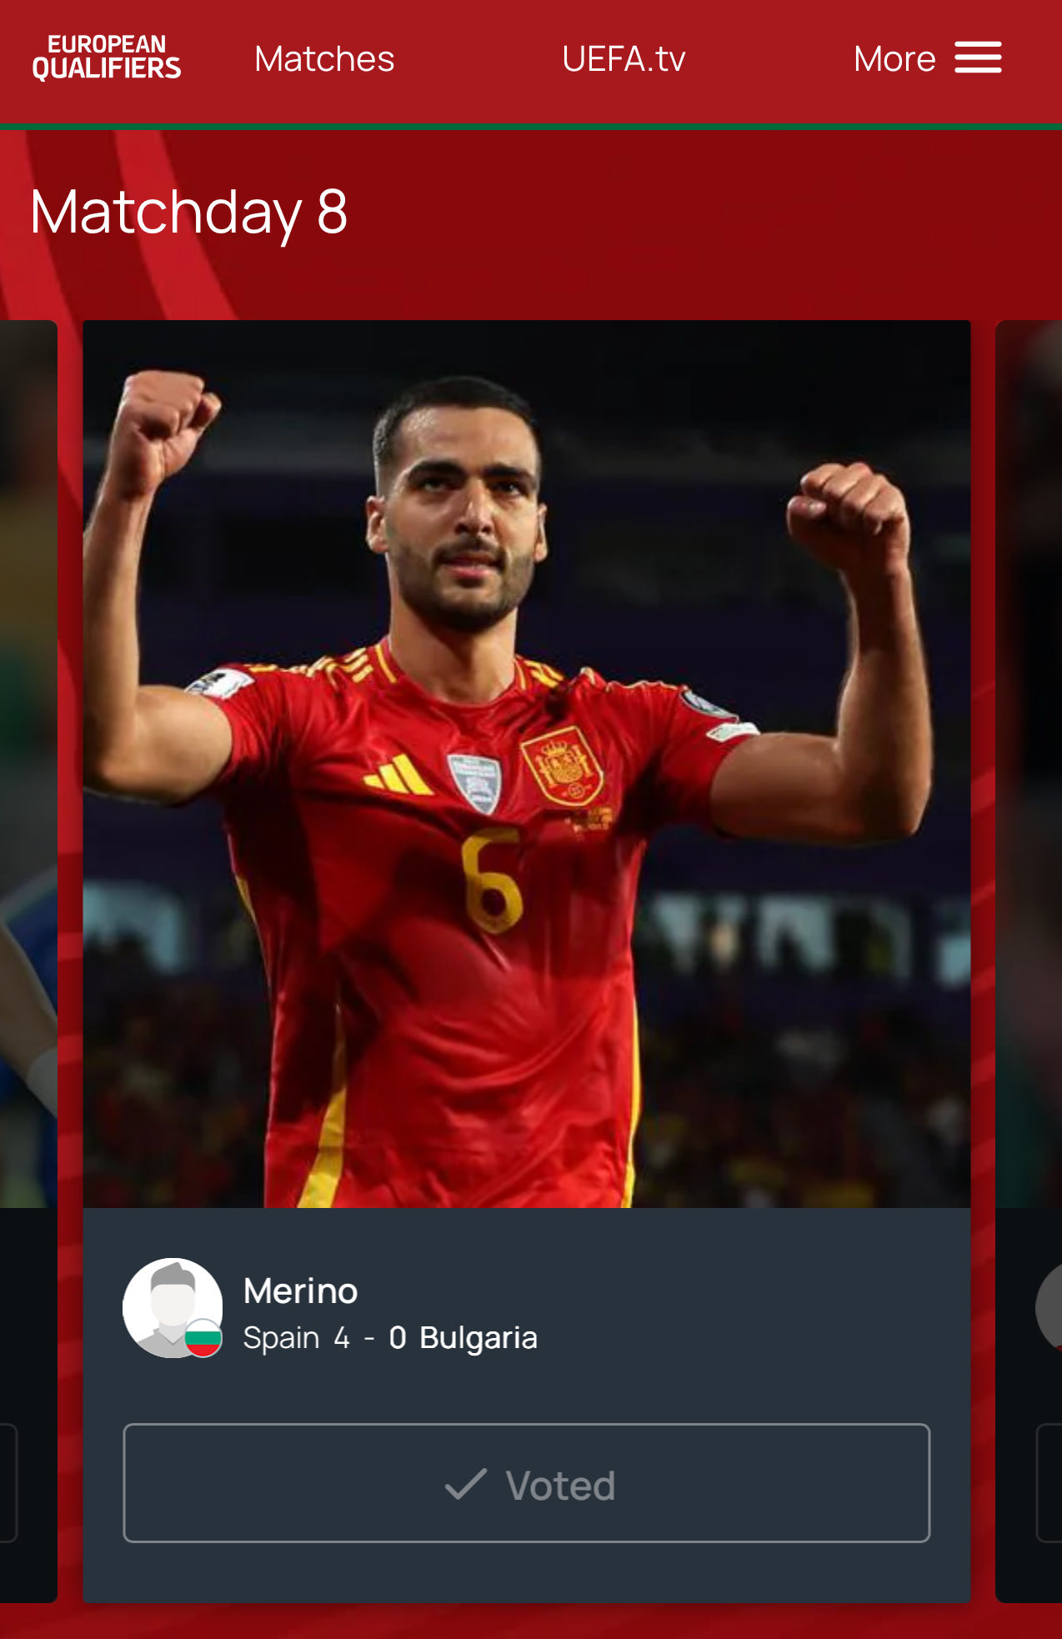Tap the right card's partial vote button
This screenshot has width=1062, height=1639.
(x=1049, y=1483)
